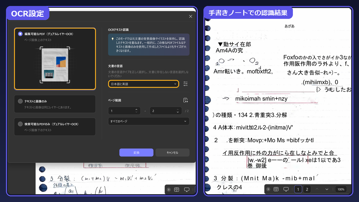Click the キャンセル button
The width and height of the screenshot is (359, 202).
coord(172,153)
